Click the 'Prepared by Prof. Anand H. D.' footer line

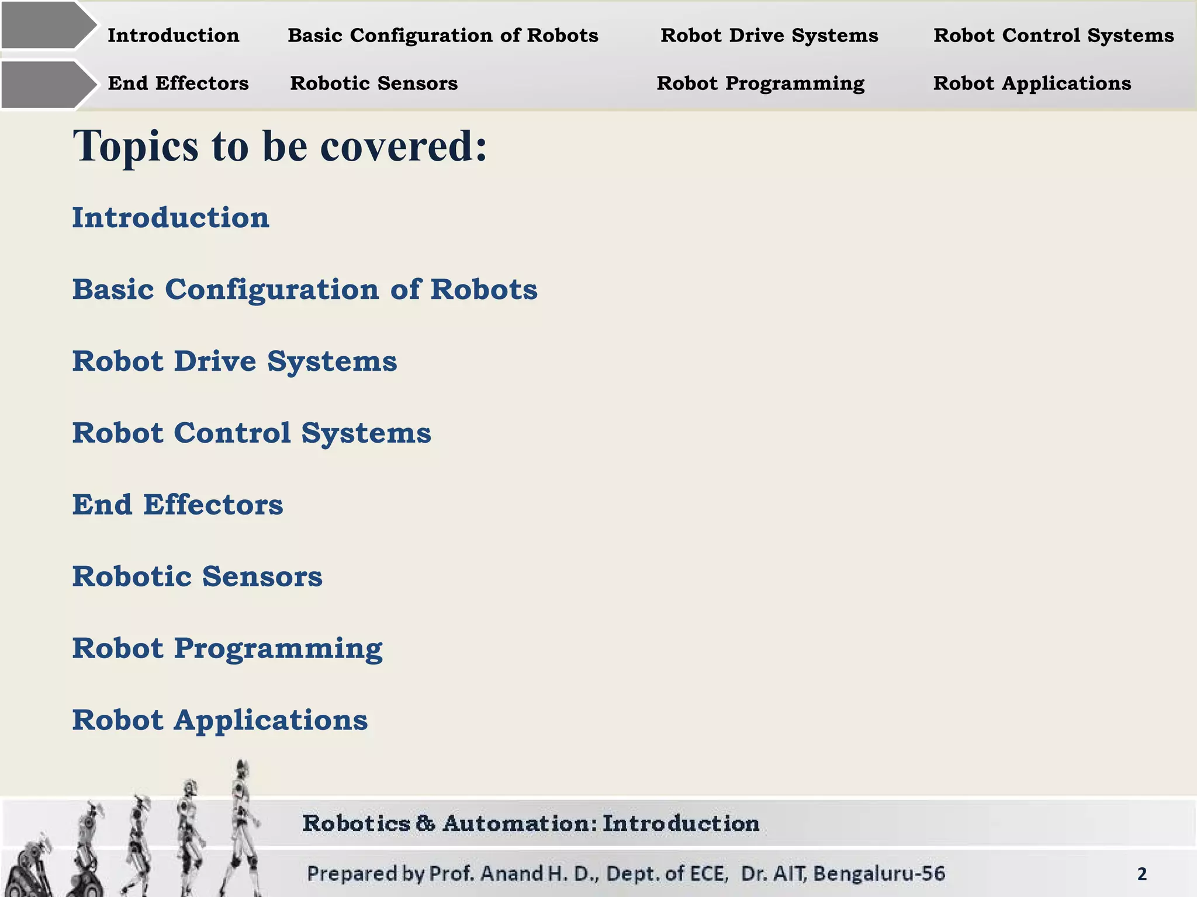pyautogui.click(x=626, y=874)
